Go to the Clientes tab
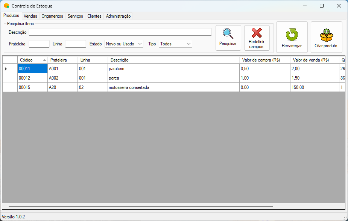This screenshot has width=348, height=221. click(x=94, y=16)
